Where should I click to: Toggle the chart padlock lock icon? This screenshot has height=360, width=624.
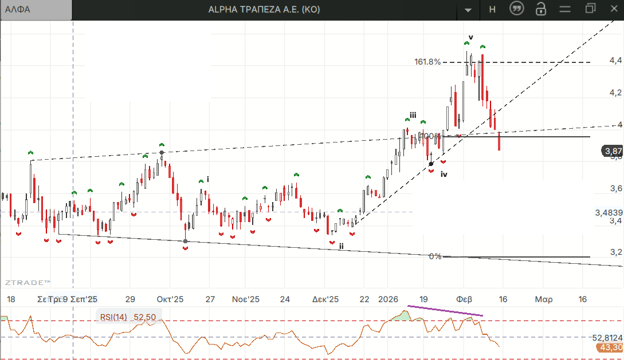coord(540,9)
